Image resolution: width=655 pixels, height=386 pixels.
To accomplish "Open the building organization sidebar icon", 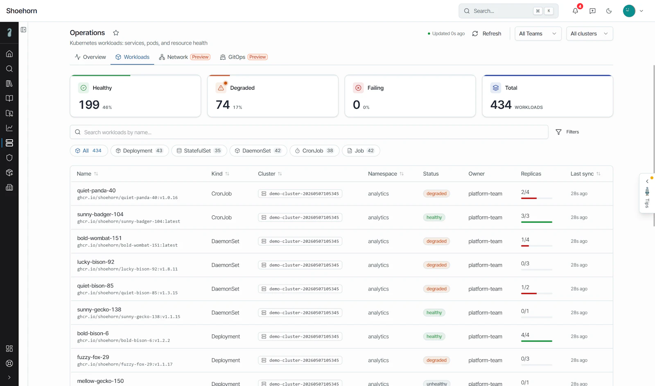I will pyautogui.click(x=9, y=187).
